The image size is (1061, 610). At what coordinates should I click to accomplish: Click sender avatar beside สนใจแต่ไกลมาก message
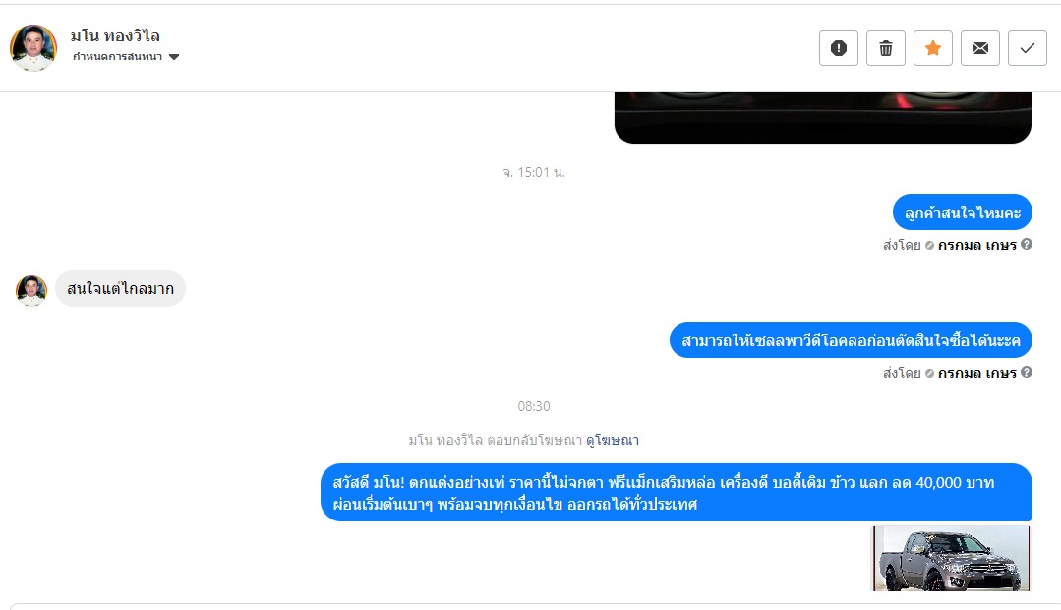point(31,290)
